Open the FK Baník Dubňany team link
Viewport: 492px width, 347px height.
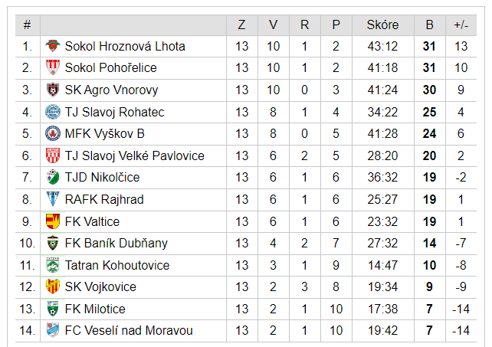click(x=116, y=244)
